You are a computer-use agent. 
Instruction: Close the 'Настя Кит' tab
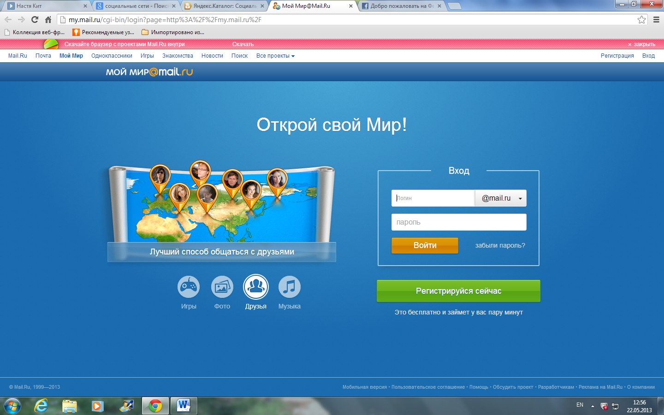[x=85, y=6]
